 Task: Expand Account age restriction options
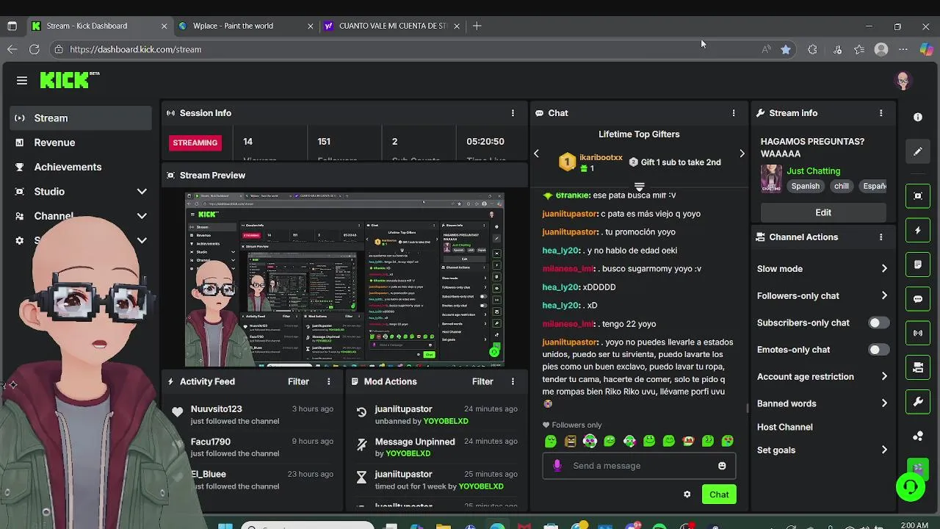[884, 377]
